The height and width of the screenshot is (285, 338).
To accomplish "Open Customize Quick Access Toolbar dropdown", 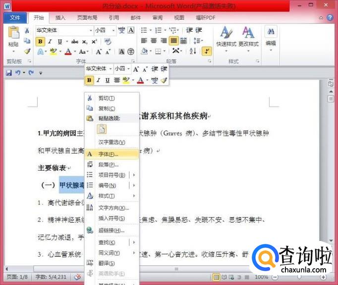I will click(41, 73).
